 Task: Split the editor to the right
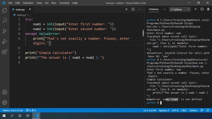133,9
